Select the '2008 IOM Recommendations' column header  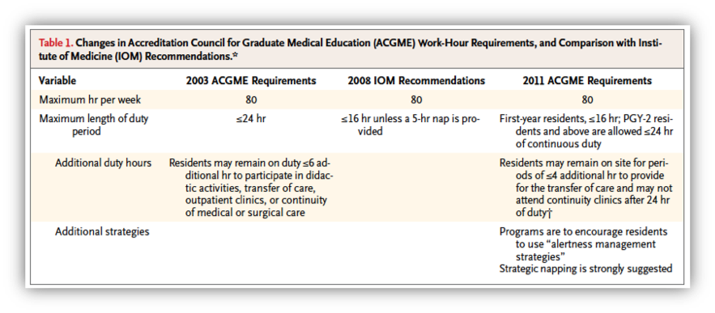click(x=416, y=81)
